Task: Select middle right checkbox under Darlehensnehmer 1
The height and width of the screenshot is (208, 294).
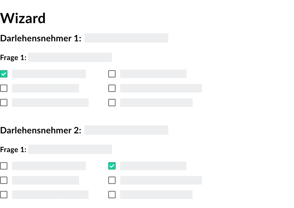Action: click(x=112, y=88)
